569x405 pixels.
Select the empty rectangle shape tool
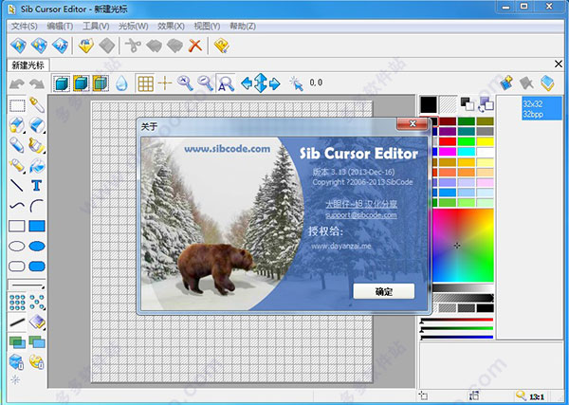click(17, 226)
